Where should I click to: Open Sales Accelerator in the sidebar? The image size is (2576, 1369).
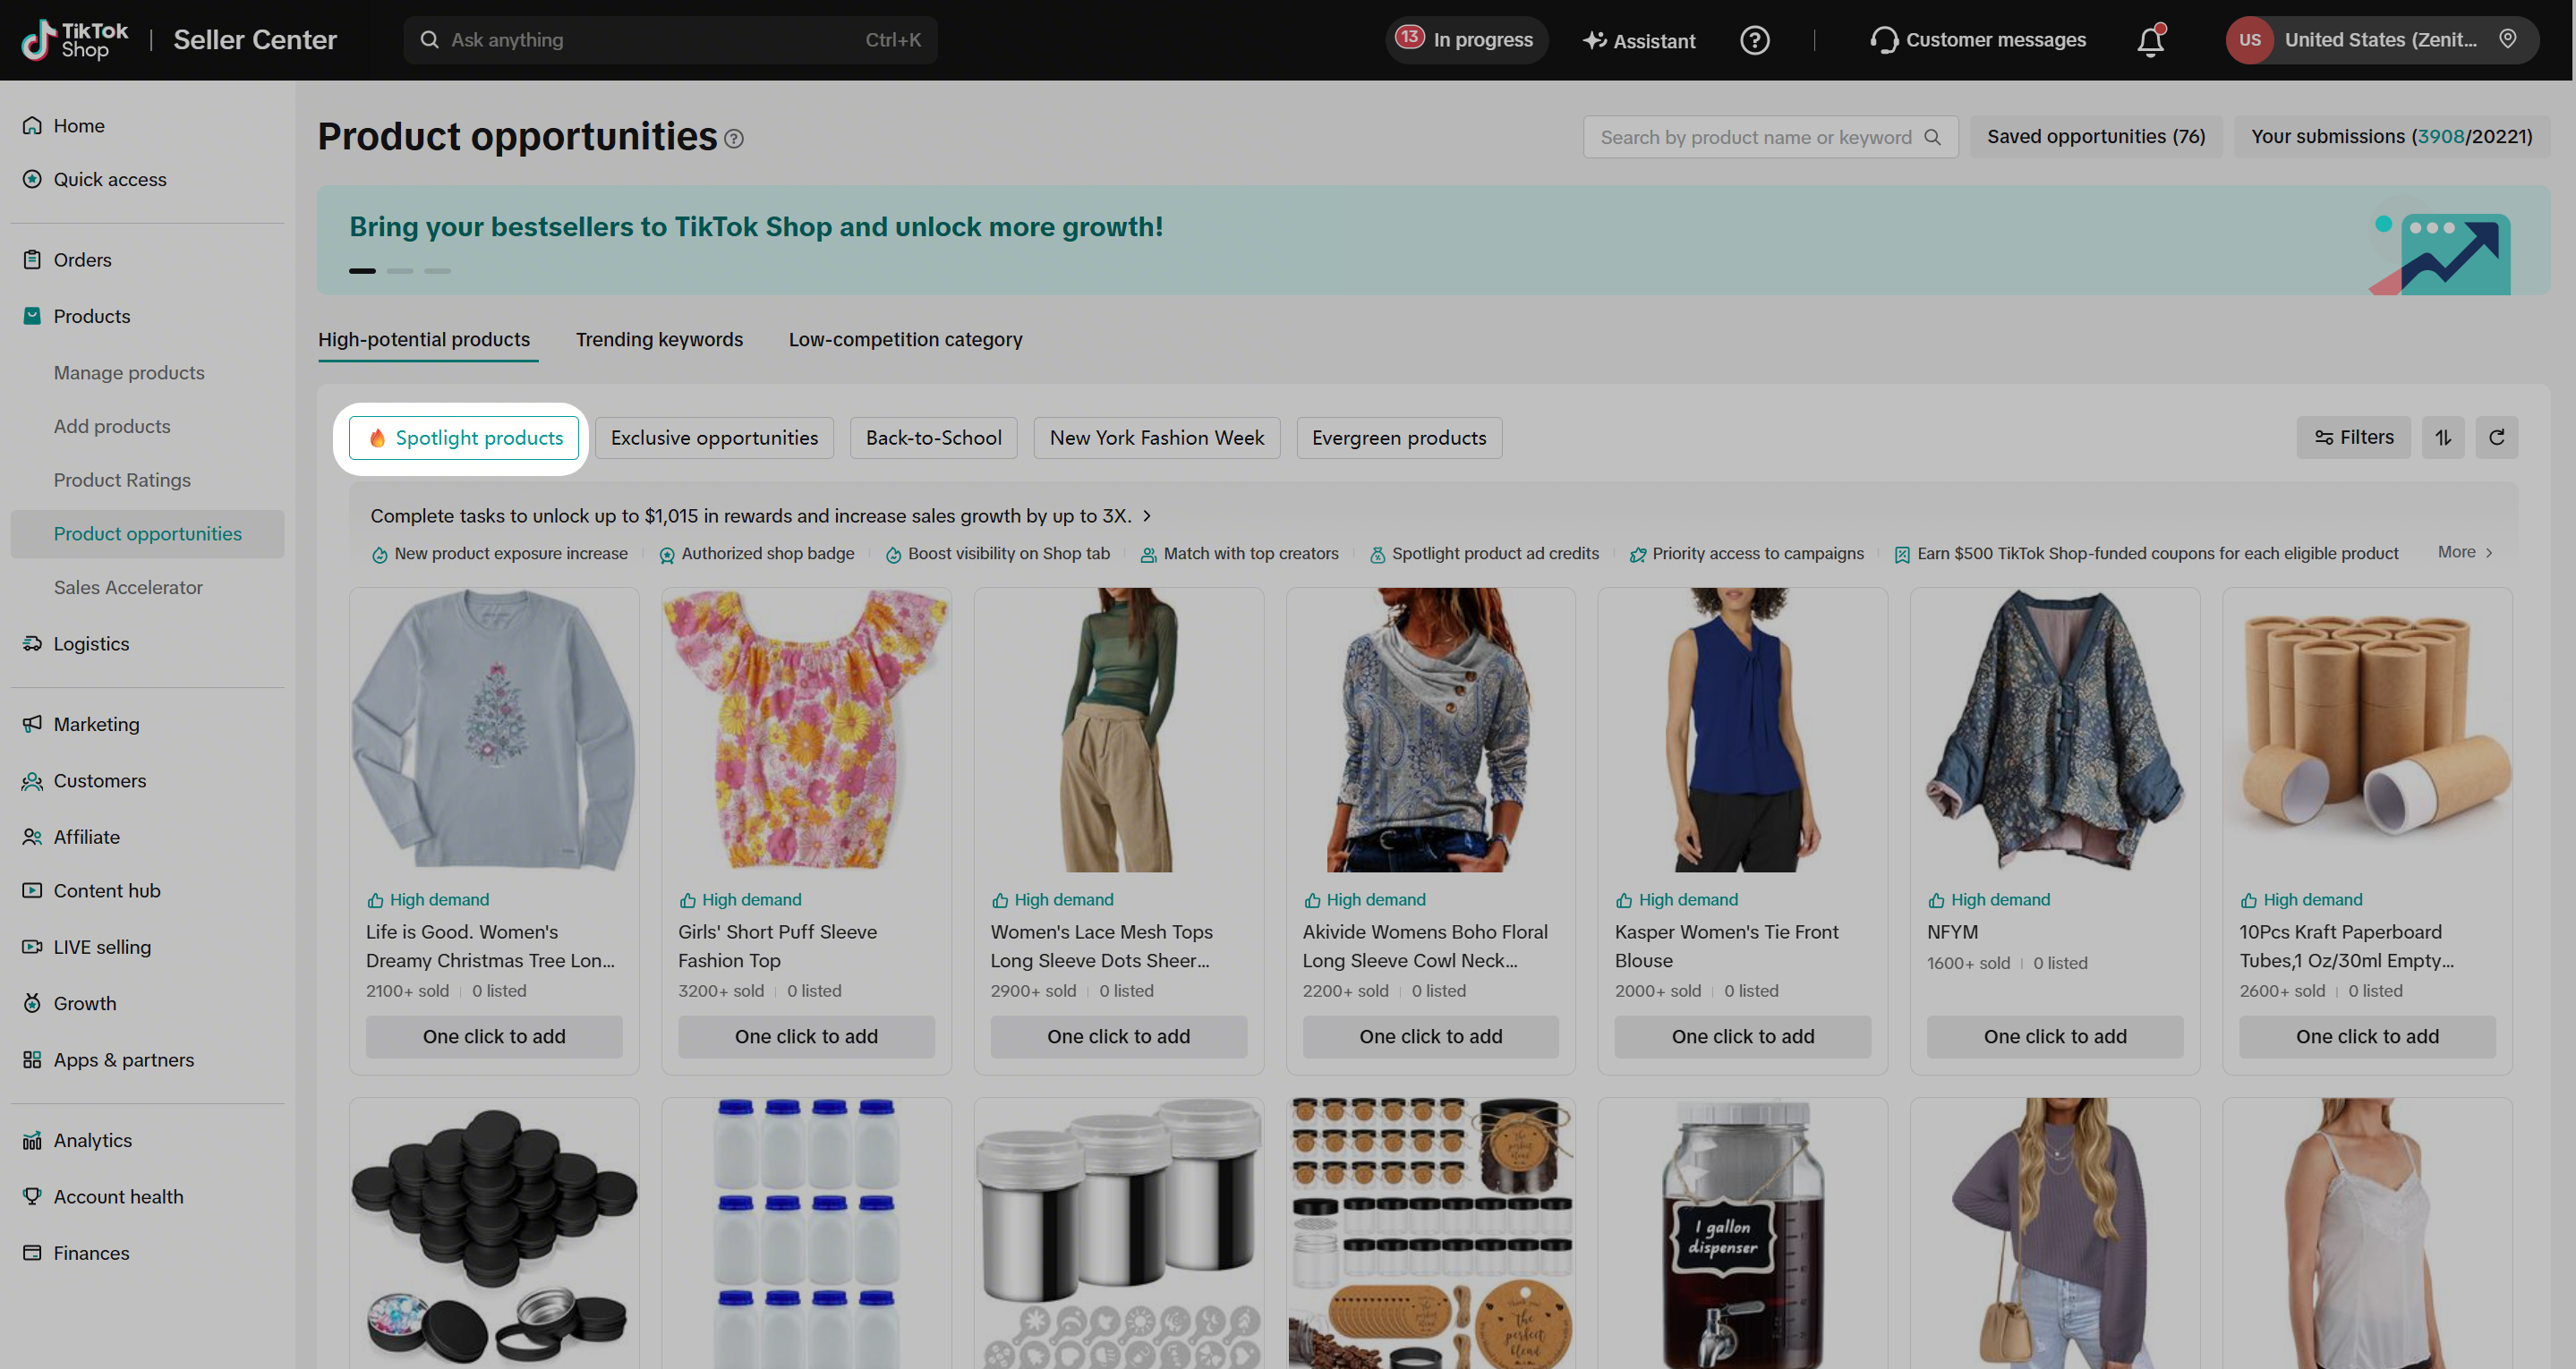coord(128,588)
